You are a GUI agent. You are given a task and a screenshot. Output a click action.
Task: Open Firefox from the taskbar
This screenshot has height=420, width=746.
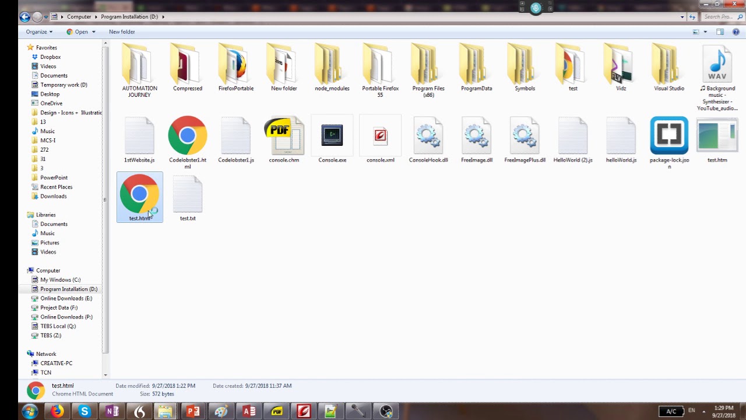coord(57,411)
